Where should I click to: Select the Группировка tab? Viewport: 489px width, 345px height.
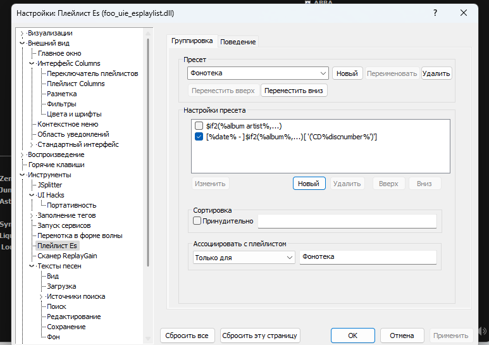tap(192, 41)
